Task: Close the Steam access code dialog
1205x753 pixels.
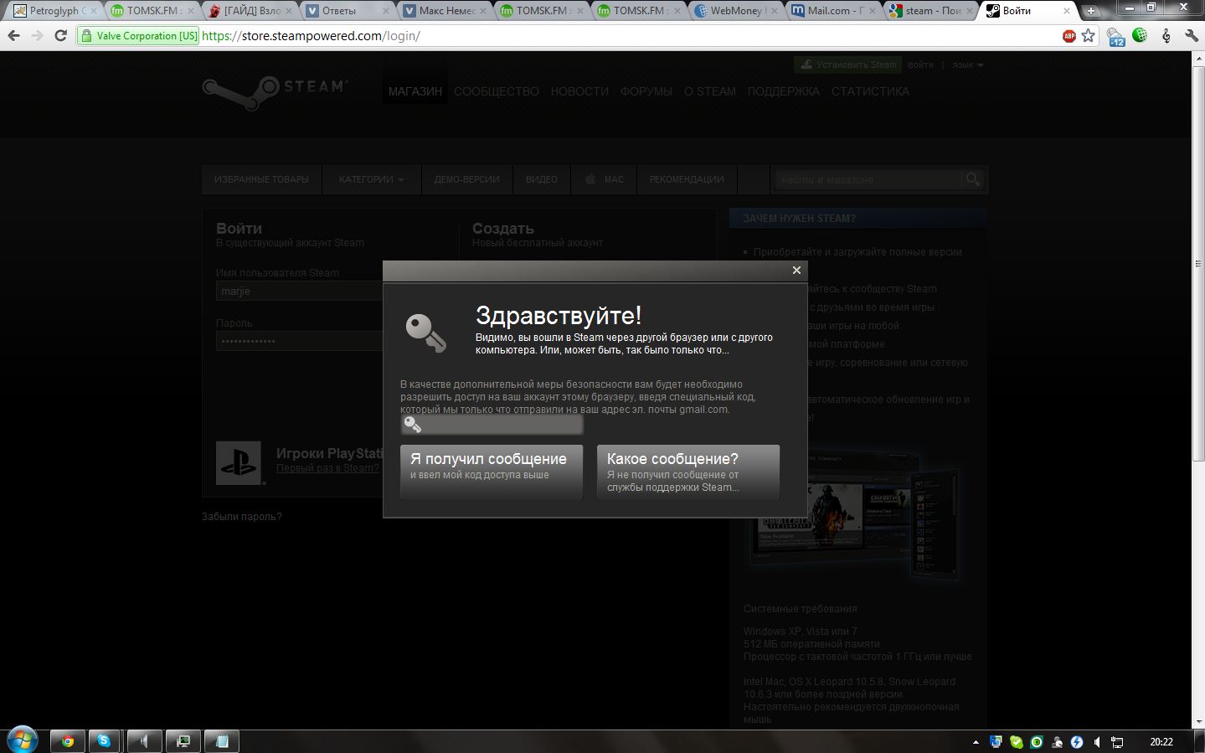Action: click(x=796, y=270)
